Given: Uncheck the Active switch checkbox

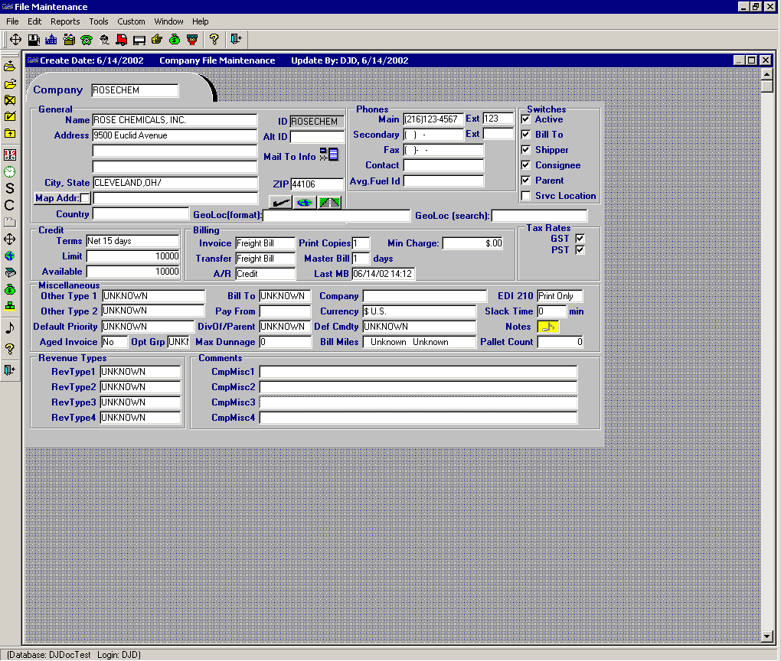Looking at the screenshot, I should pos(525,119).
